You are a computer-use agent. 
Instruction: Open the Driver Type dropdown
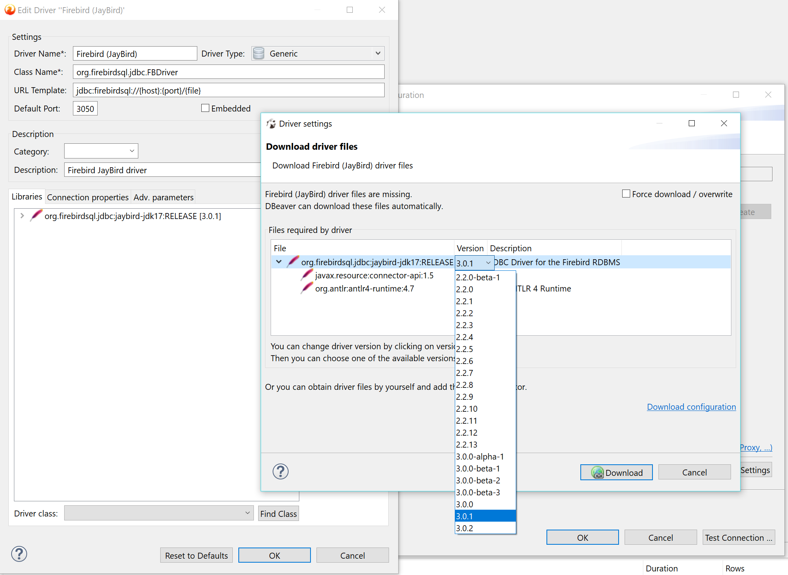click(x=378, y=53)
